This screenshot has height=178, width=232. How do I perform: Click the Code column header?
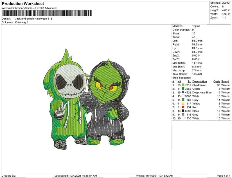tap(217, 82)
